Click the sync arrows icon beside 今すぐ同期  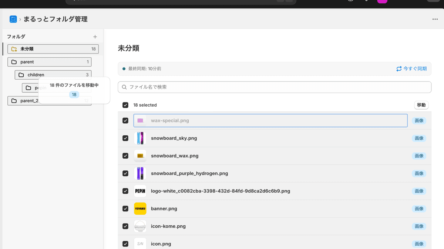click(398, 69)
